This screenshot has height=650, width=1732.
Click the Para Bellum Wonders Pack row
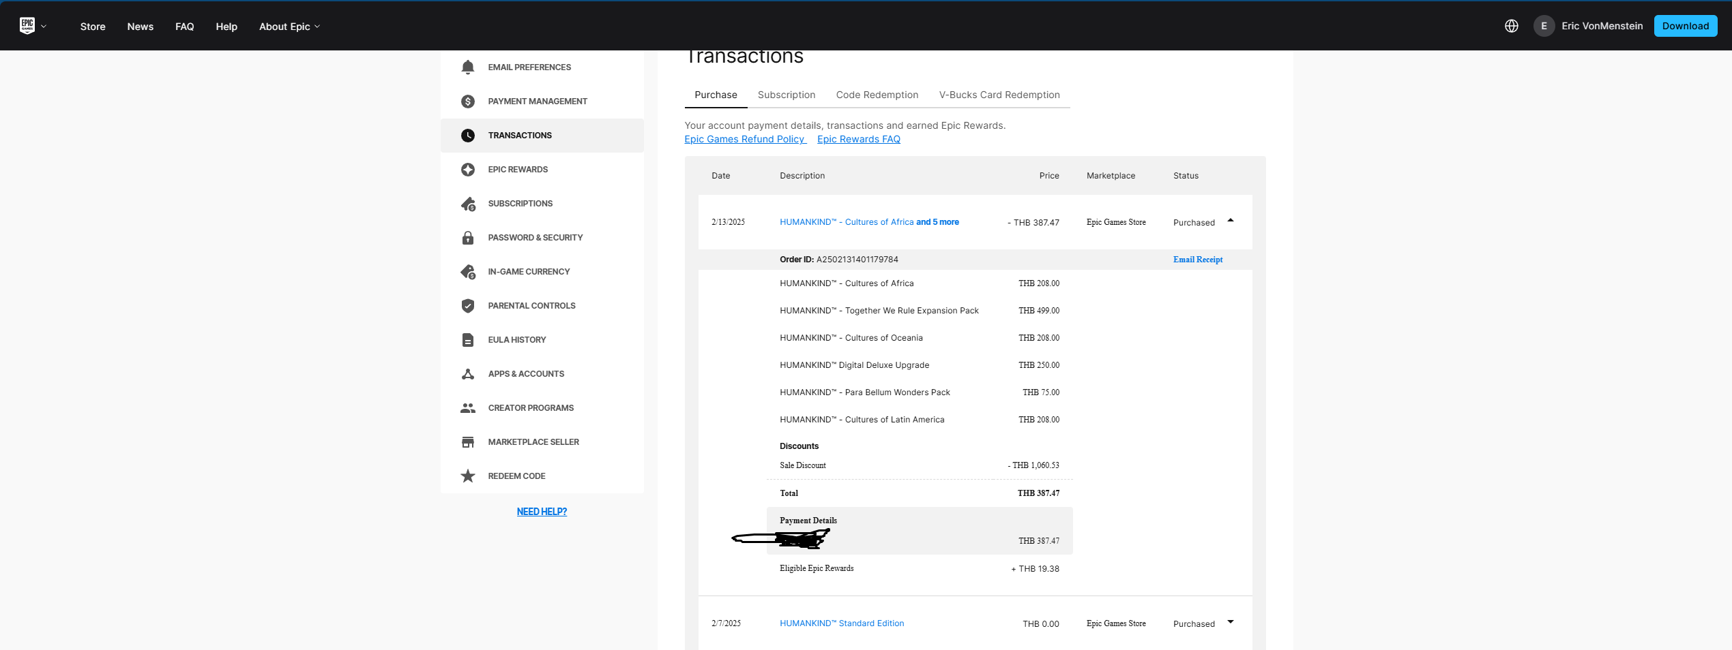tap(920, 392)
